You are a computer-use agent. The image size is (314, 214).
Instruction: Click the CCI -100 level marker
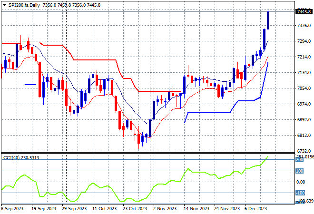pos(300,193)
